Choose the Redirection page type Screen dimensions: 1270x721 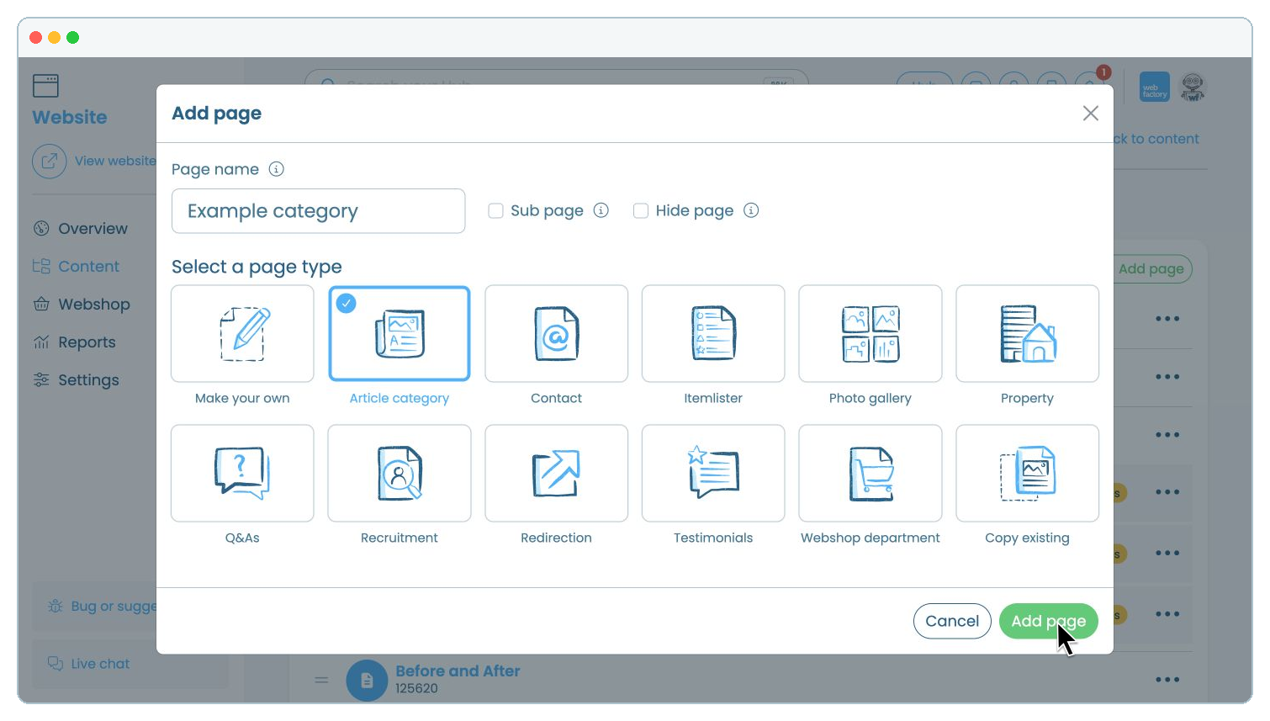point(556,473)
